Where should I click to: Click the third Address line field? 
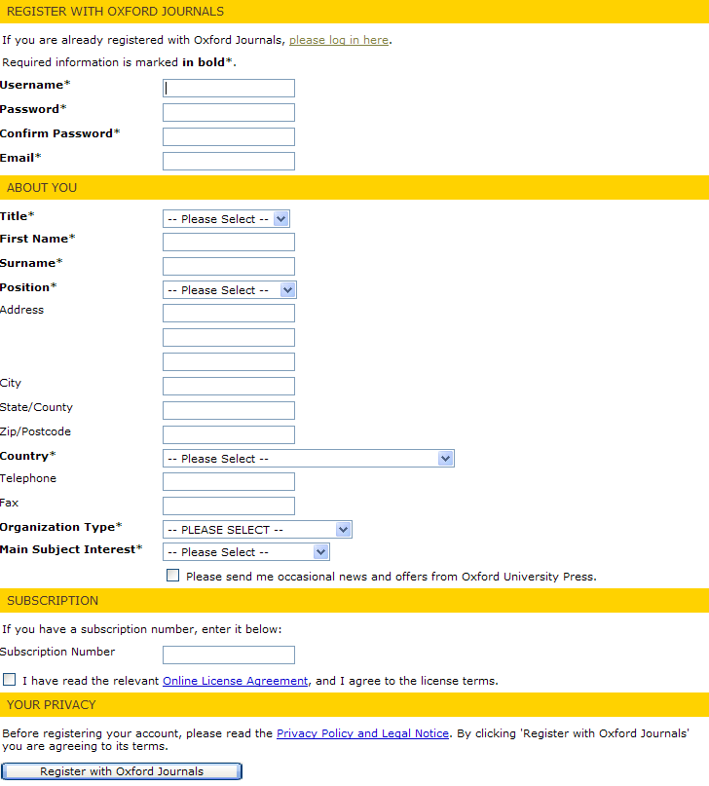(x=229, y=362)
